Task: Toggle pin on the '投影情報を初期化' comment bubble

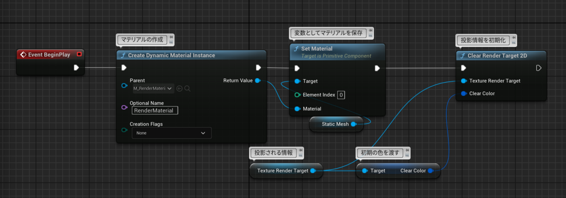Action: 513,37
